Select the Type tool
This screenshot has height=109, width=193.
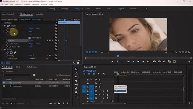click(76, 96)
